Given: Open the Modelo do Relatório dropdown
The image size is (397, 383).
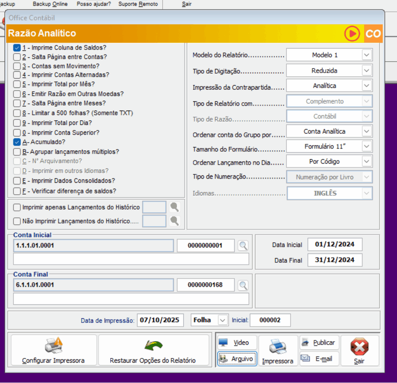Looking at the screenshot, I should tap(366, 55).
